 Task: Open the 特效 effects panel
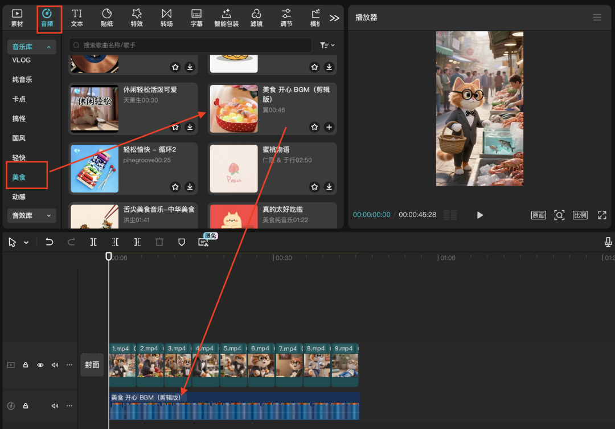pos(137,17)
